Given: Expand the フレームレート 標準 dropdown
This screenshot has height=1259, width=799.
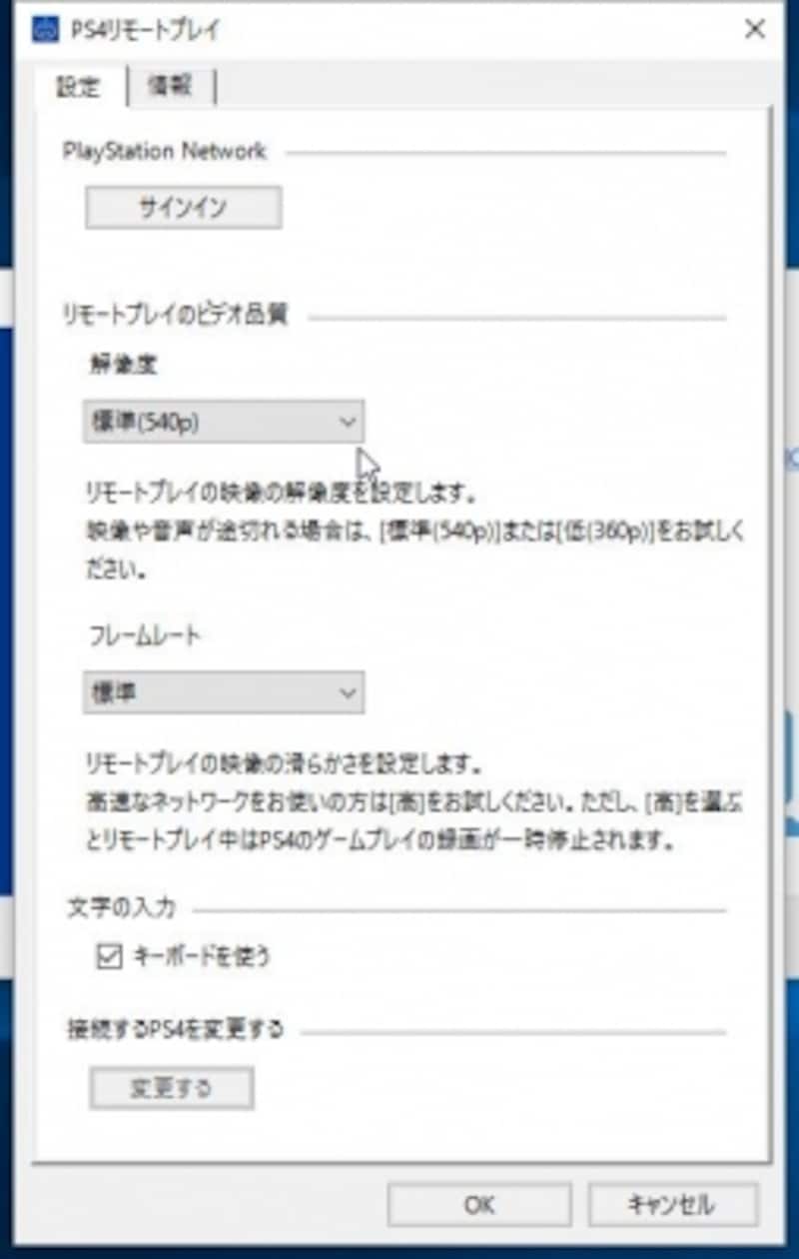Looking at the screenshot, I should pyautogui.click(x=224, y=692).
